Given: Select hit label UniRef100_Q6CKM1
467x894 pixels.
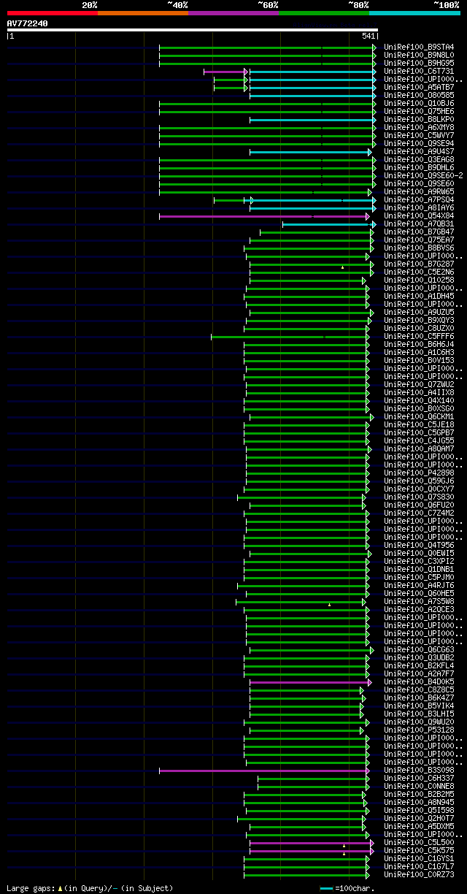Looking at the screenshot, I should [x=419, y=417].
